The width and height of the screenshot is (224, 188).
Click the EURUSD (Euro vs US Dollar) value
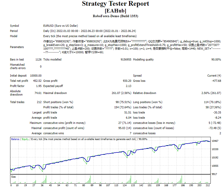tap(61, 26)
